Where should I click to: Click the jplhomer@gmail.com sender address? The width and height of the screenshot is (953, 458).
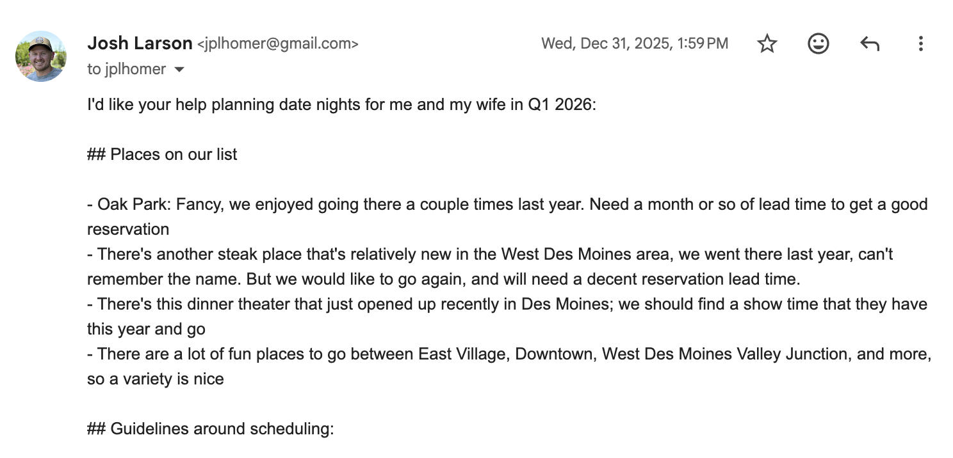pyautogui.click(x=278, y=43)
